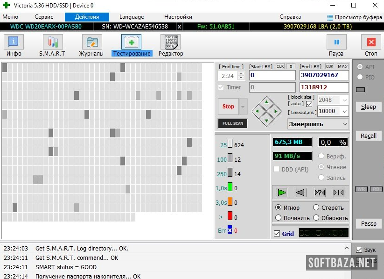Click the Recall button

[368, 136]
